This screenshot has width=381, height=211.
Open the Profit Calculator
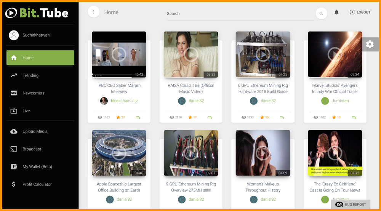(40, 184)
